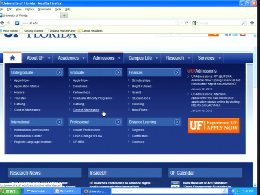Go to the UF home page icon

[13, 58]
